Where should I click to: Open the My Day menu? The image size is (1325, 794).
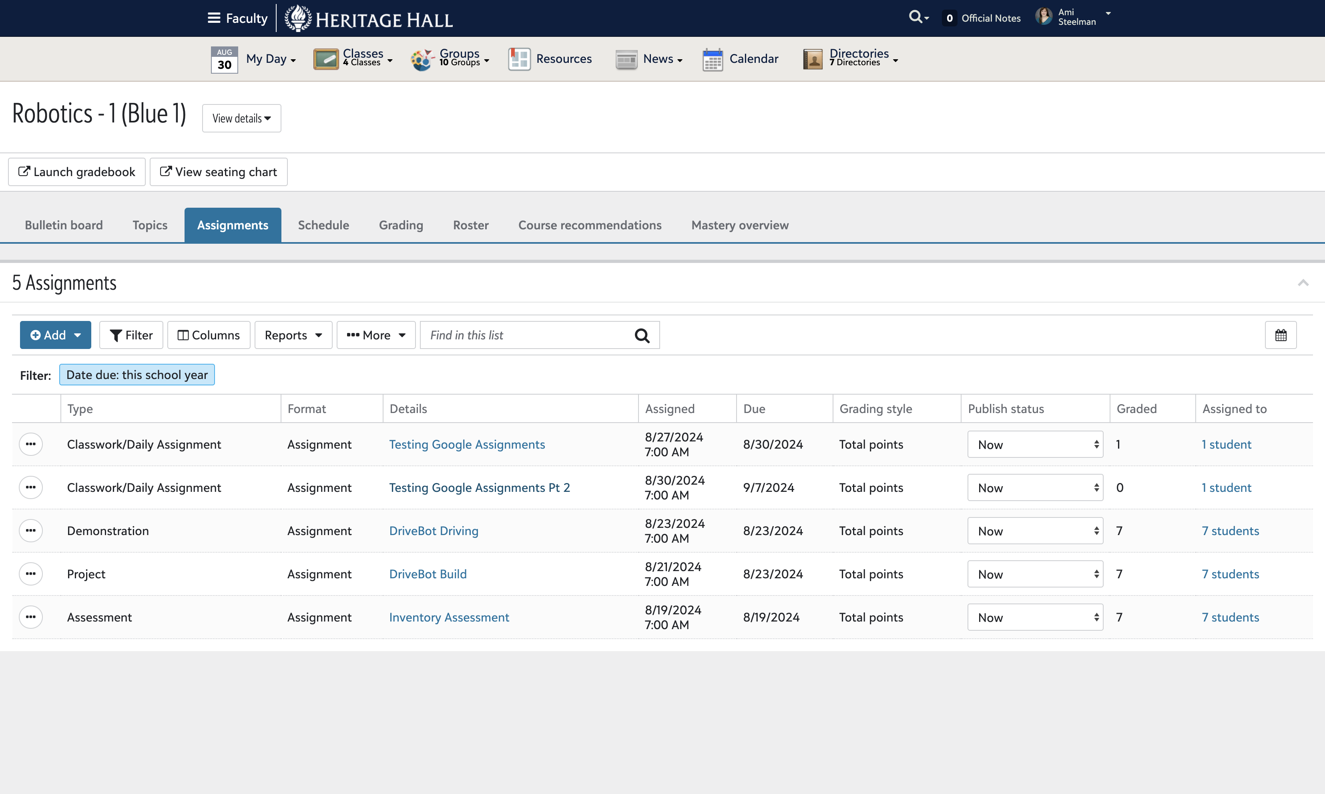point(271,59)
